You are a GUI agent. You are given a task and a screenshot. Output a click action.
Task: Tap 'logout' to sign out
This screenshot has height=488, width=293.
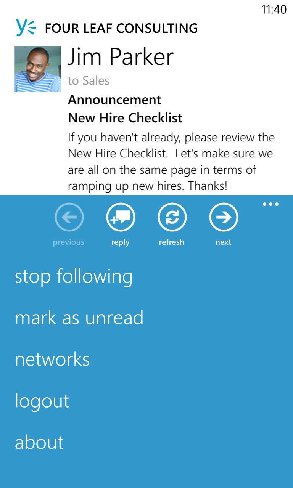(42, 400)
